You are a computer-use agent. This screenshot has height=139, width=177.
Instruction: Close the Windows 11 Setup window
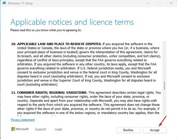click(171, 3)
